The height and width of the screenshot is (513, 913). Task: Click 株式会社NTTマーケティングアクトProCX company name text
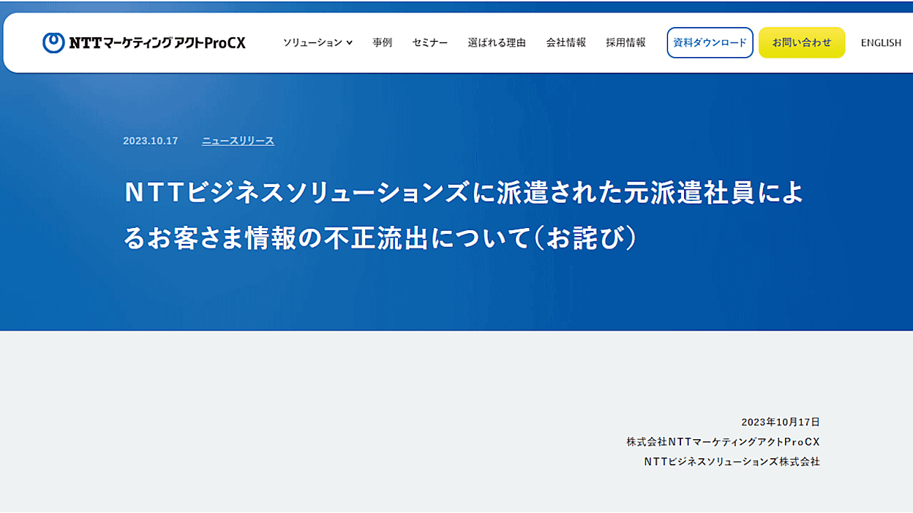click(x=723, y=442)
